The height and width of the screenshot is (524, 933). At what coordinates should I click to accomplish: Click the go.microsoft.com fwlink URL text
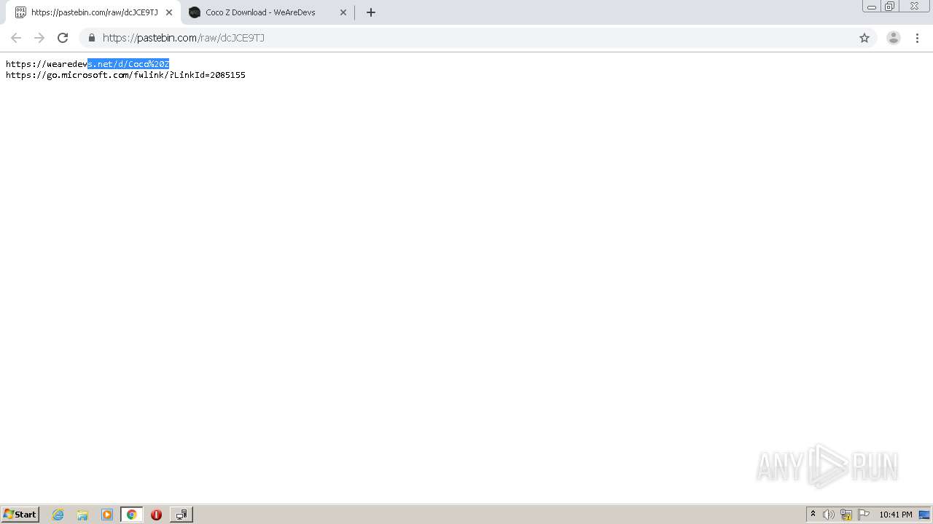[x=125, y=75]
